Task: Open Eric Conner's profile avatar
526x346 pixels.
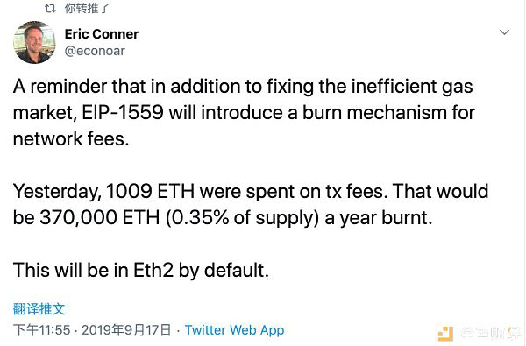Action: pyautogui.click(x=34, y=42)
